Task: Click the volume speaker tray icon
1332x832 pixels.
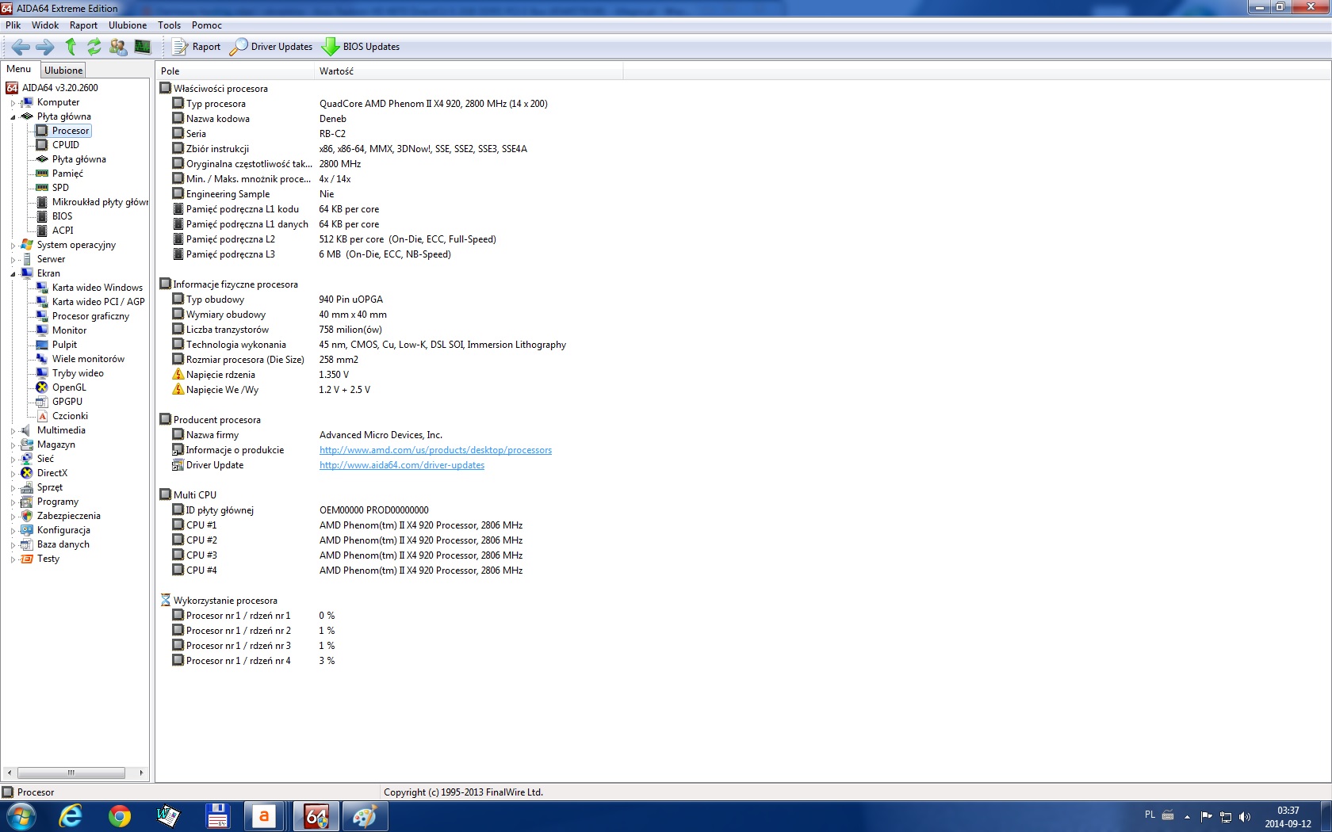Action: point(1245,816)
